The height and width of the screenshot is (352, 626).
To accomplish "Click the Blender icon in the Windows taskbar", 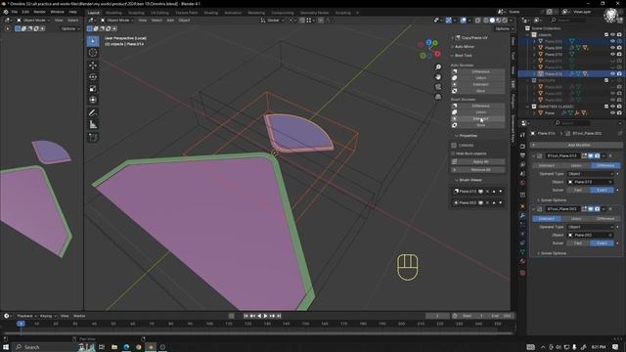I will tap(151, 347).
